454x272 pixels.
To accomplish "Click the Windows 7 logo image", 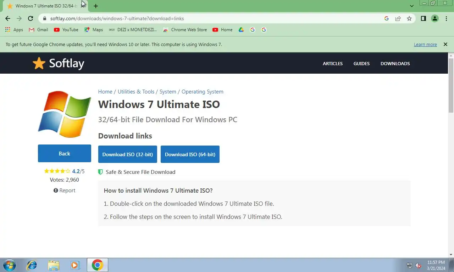I will pyautogui.click(x=65, y=114).
